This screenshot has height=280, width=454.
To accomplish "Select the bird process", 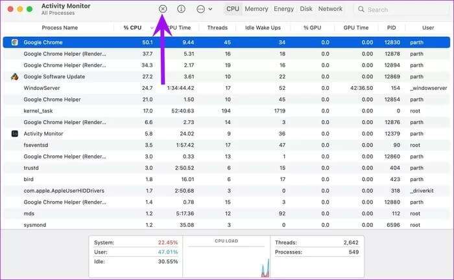I will pos(226,179).
